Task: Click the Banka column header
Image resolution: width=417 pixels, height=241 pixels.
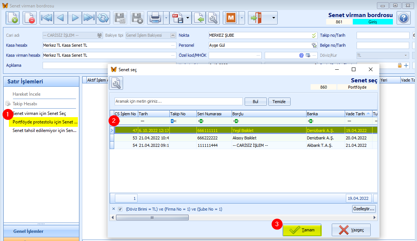Action: coord(325,114)
